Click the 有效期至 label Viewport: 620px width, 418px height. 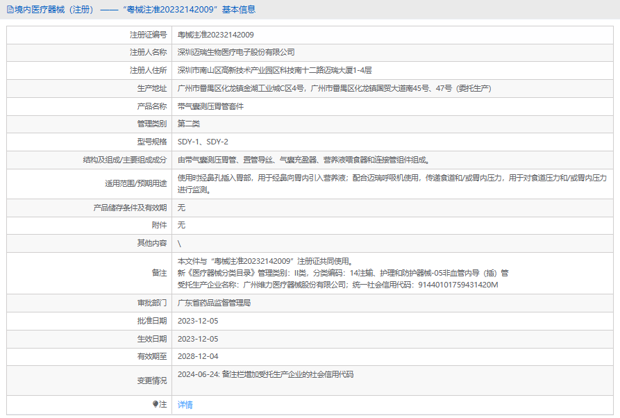152,356
